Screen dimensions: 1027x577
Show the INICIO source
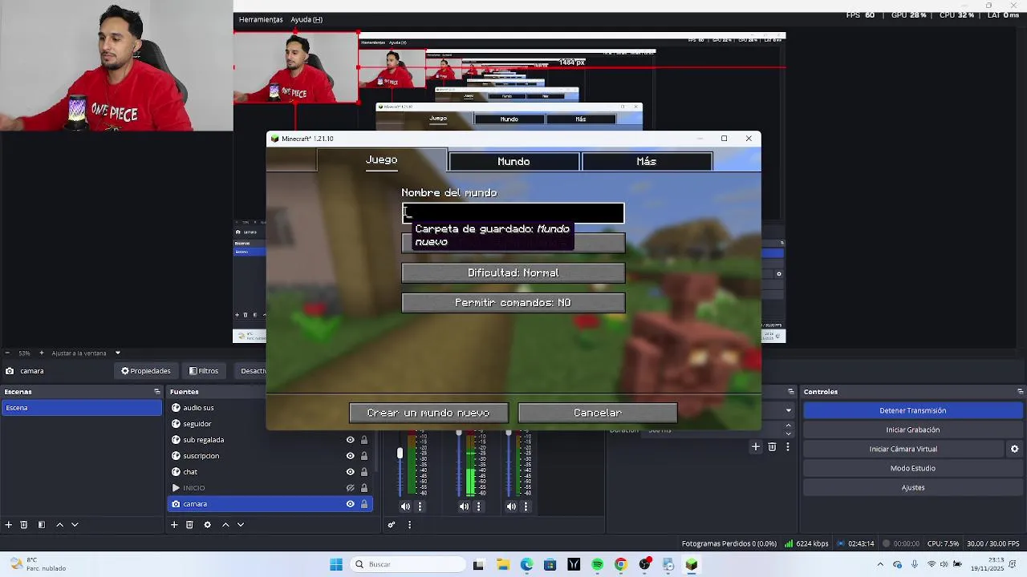pyautogui.click(x=350, y=488)
